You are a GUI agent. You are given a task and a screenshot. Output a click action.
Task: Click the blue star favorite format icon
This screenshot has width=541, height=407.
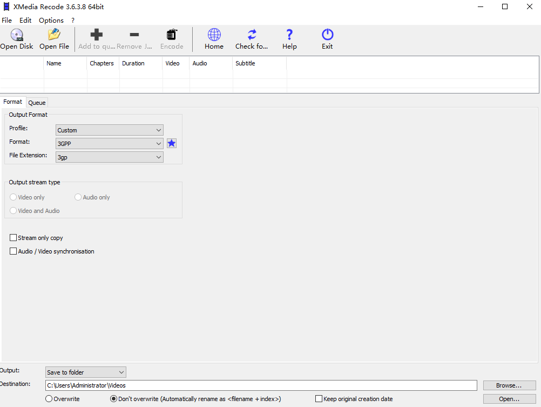[172, 143]
